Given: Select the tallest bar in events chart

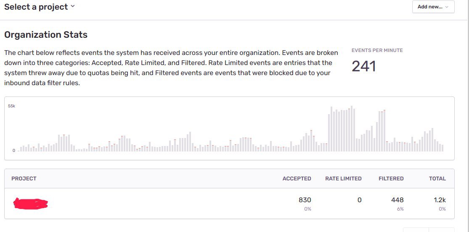Looking at the screenshot, I should click(x=352, y=128).
